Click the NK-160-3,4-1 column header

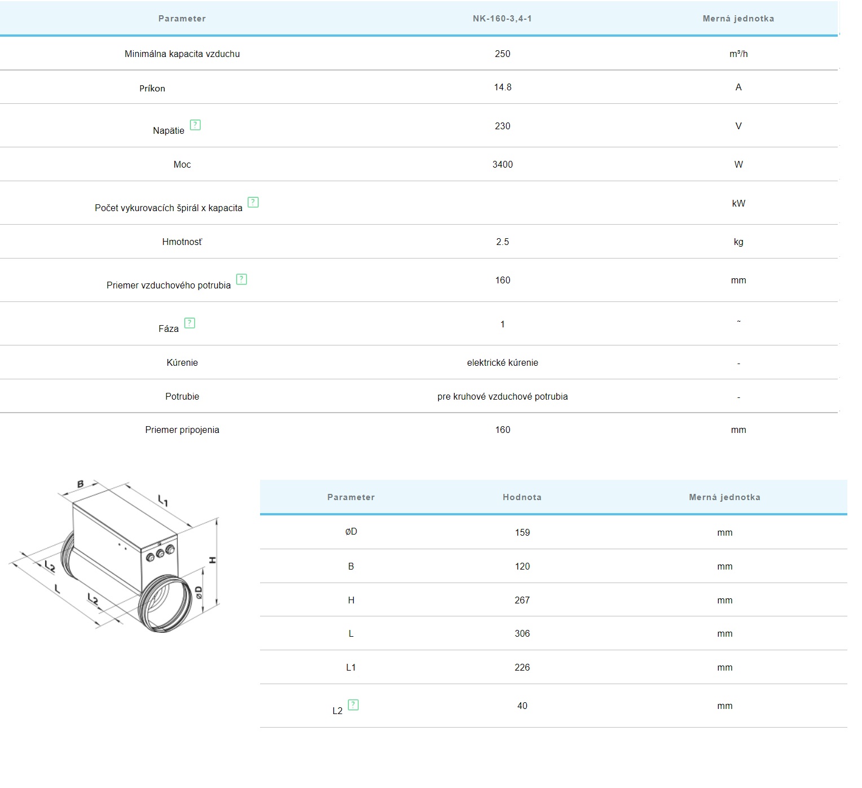pyautogui.click(x=502, y=19)
